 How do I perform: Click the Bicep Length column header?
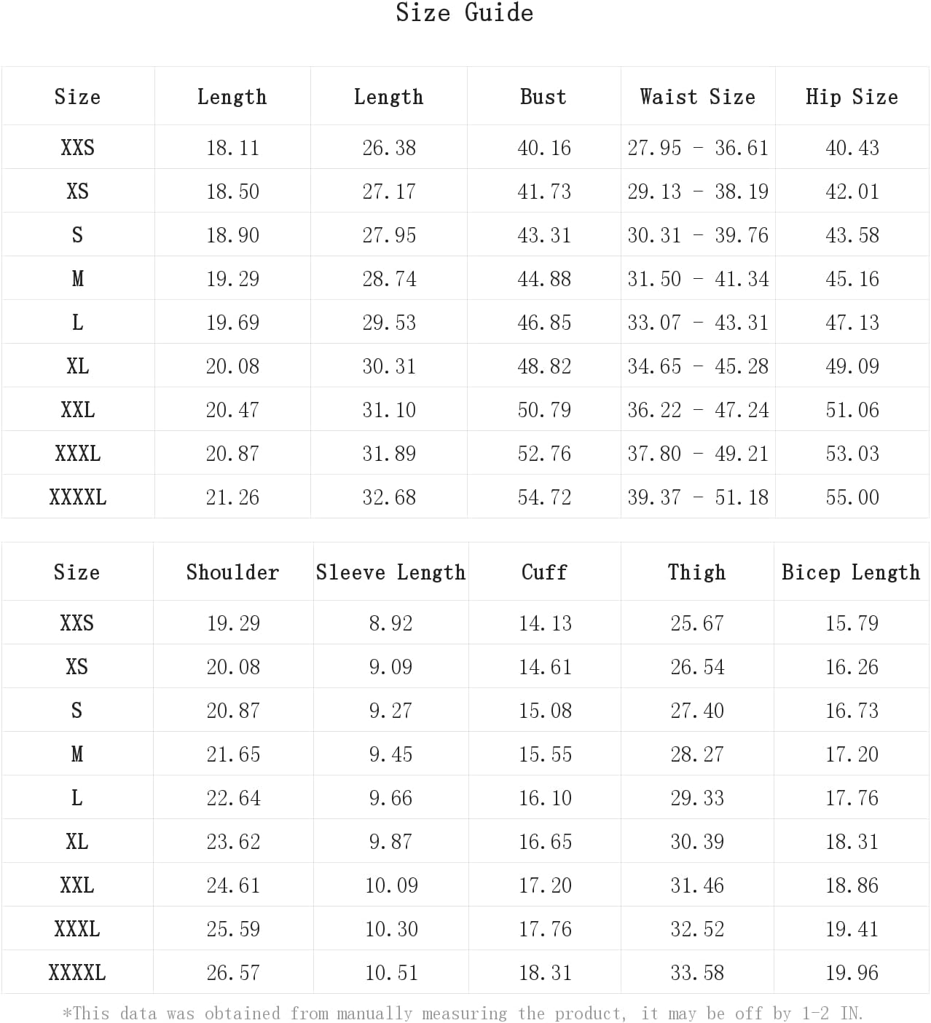tap(851, 572)
